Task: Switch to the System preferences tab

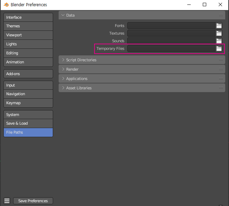Action: pyautogui.click(x=28, y=115)
